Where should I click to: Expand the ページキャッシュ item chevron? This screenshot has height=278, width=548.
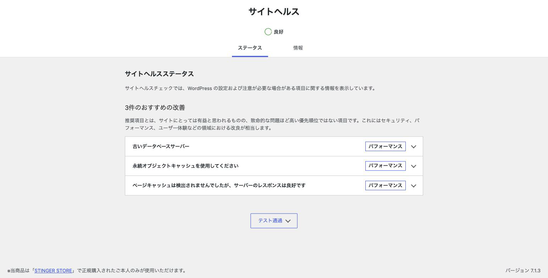[x=414, y=185]
